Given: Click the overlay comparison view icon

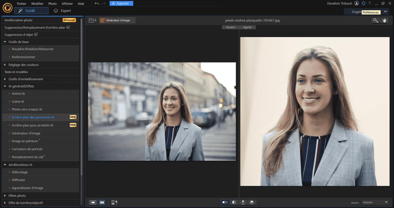Looking at the screenshot, I should (251, 202).
